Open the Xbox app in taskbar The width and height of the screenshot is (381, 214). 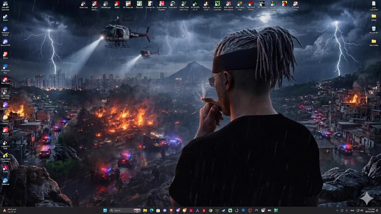click(x=263, y=210)
